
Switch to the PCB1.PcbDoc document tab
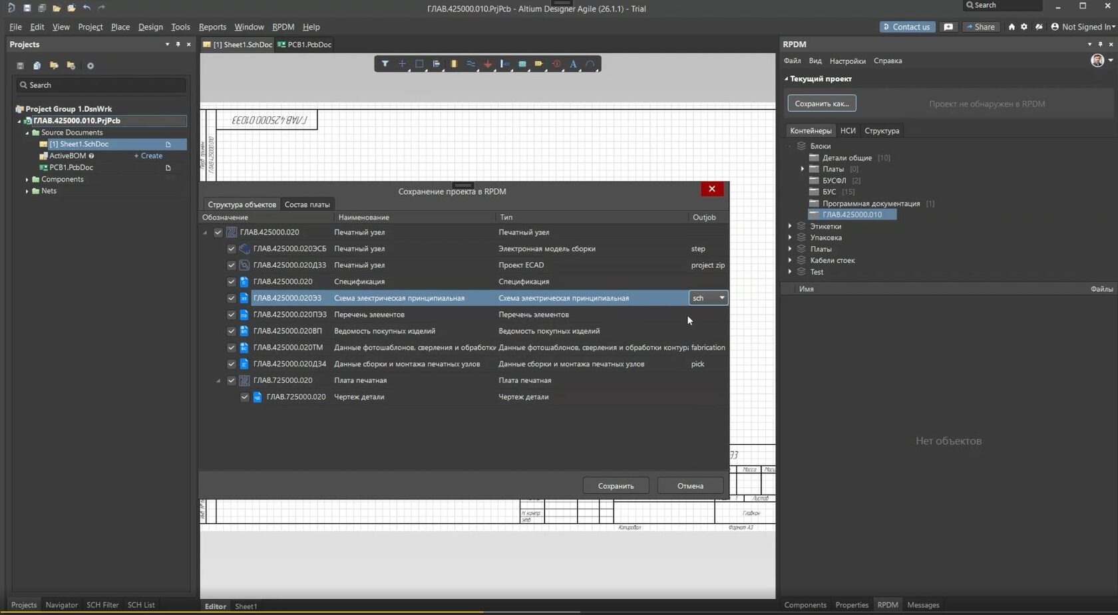click(305, 45)
